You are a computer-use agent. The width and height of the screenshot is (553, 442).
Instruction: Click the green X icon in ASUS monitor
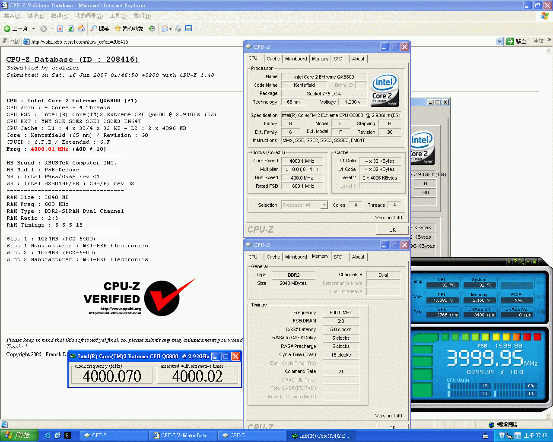tap(534, 262)
